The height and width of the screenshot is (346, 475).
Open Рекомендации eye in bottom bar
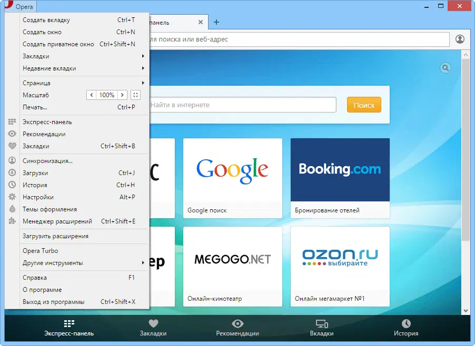tap(237, 328)
